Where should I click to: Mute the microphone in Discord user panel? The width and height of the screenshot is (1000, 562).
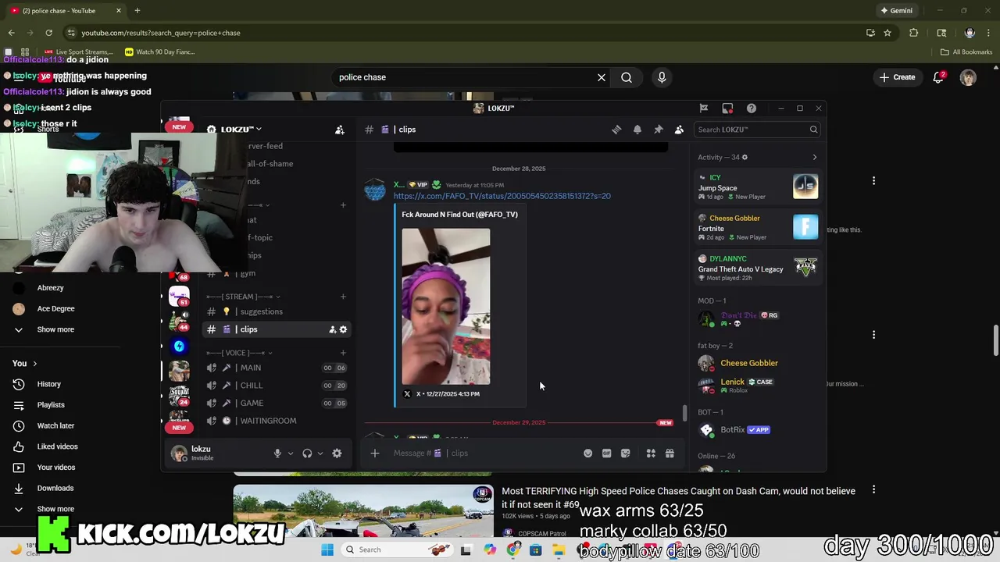(277, 454)
